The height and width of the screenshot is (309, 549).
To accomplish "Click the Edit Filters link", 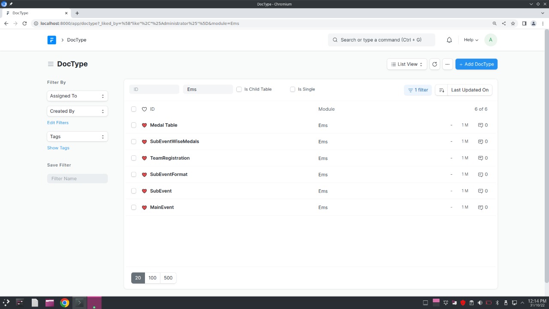I will pyautogui.click(x=58, y=123).
